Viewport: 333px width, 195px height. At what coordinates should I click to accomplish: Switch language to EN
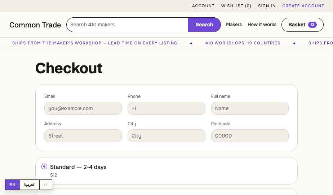point(13,185)
